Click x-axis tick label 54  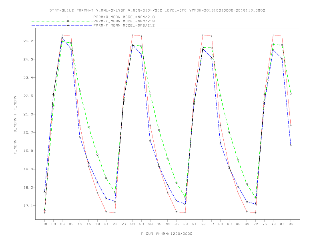(203, 224)
